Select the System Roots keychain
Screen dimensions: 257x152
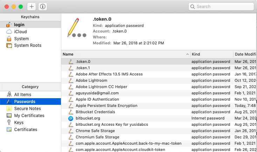[30, 45]
